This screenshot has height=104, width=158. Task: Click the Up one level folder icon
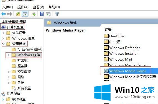(x=18, y=14)
